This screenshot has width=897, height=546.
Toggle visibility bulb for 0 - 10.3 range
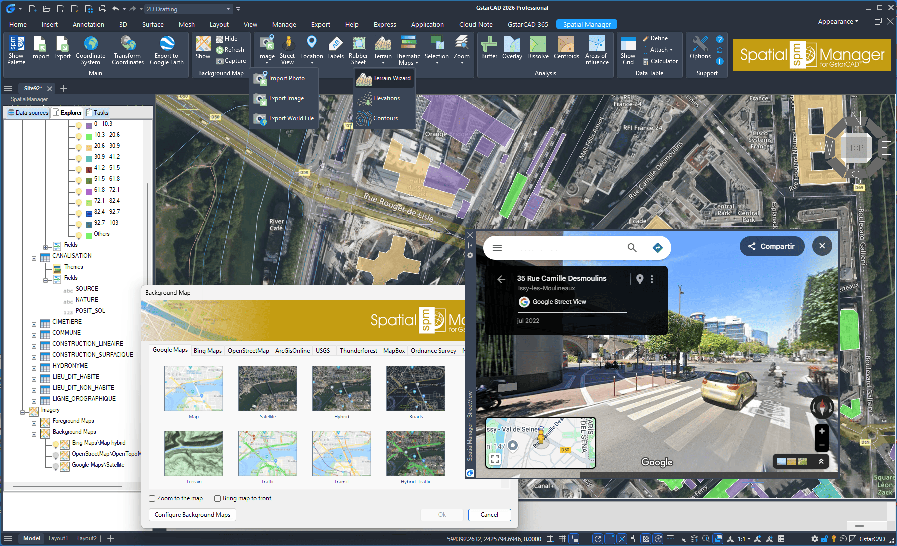tap(79, 125)
